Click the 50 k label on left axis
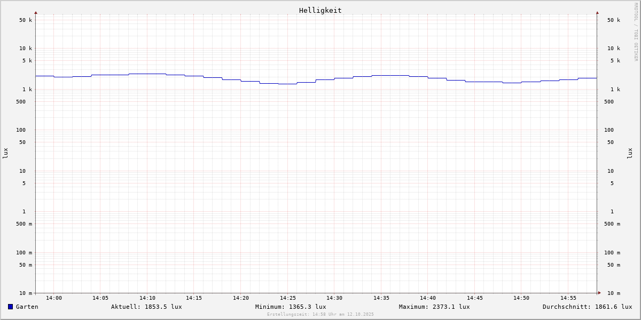This screenshot has width=641, height=320. 26,20
